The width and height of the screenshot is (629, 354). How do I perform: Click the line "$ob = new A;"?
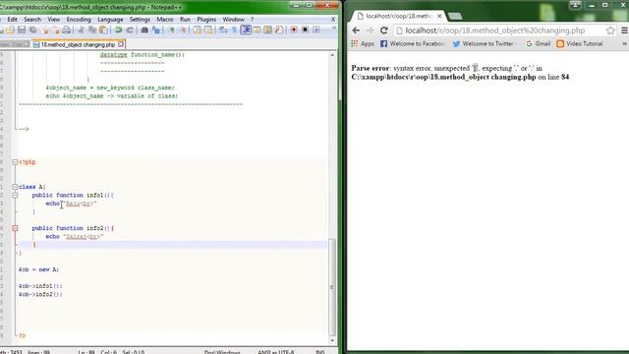(x=38, y=269)
